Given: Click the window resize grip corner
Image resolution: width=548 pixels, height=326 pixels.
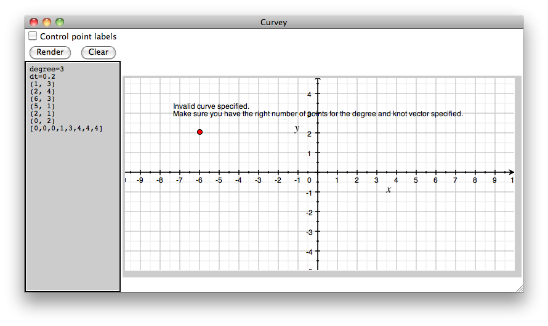Looking at the screenshot, I should coord(520,288).
